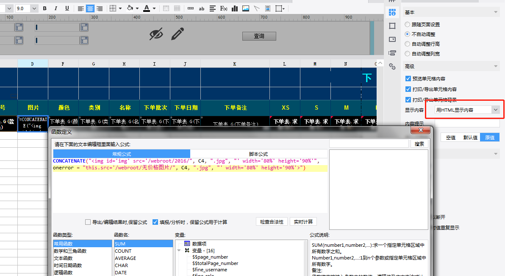
Task: Click the function search input field
Action: pos(369,144)
